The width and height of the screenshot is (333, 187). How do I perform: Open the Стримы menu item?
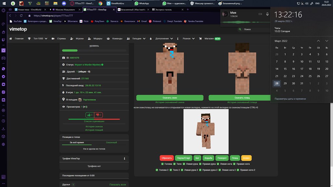(x=59, y=39)
